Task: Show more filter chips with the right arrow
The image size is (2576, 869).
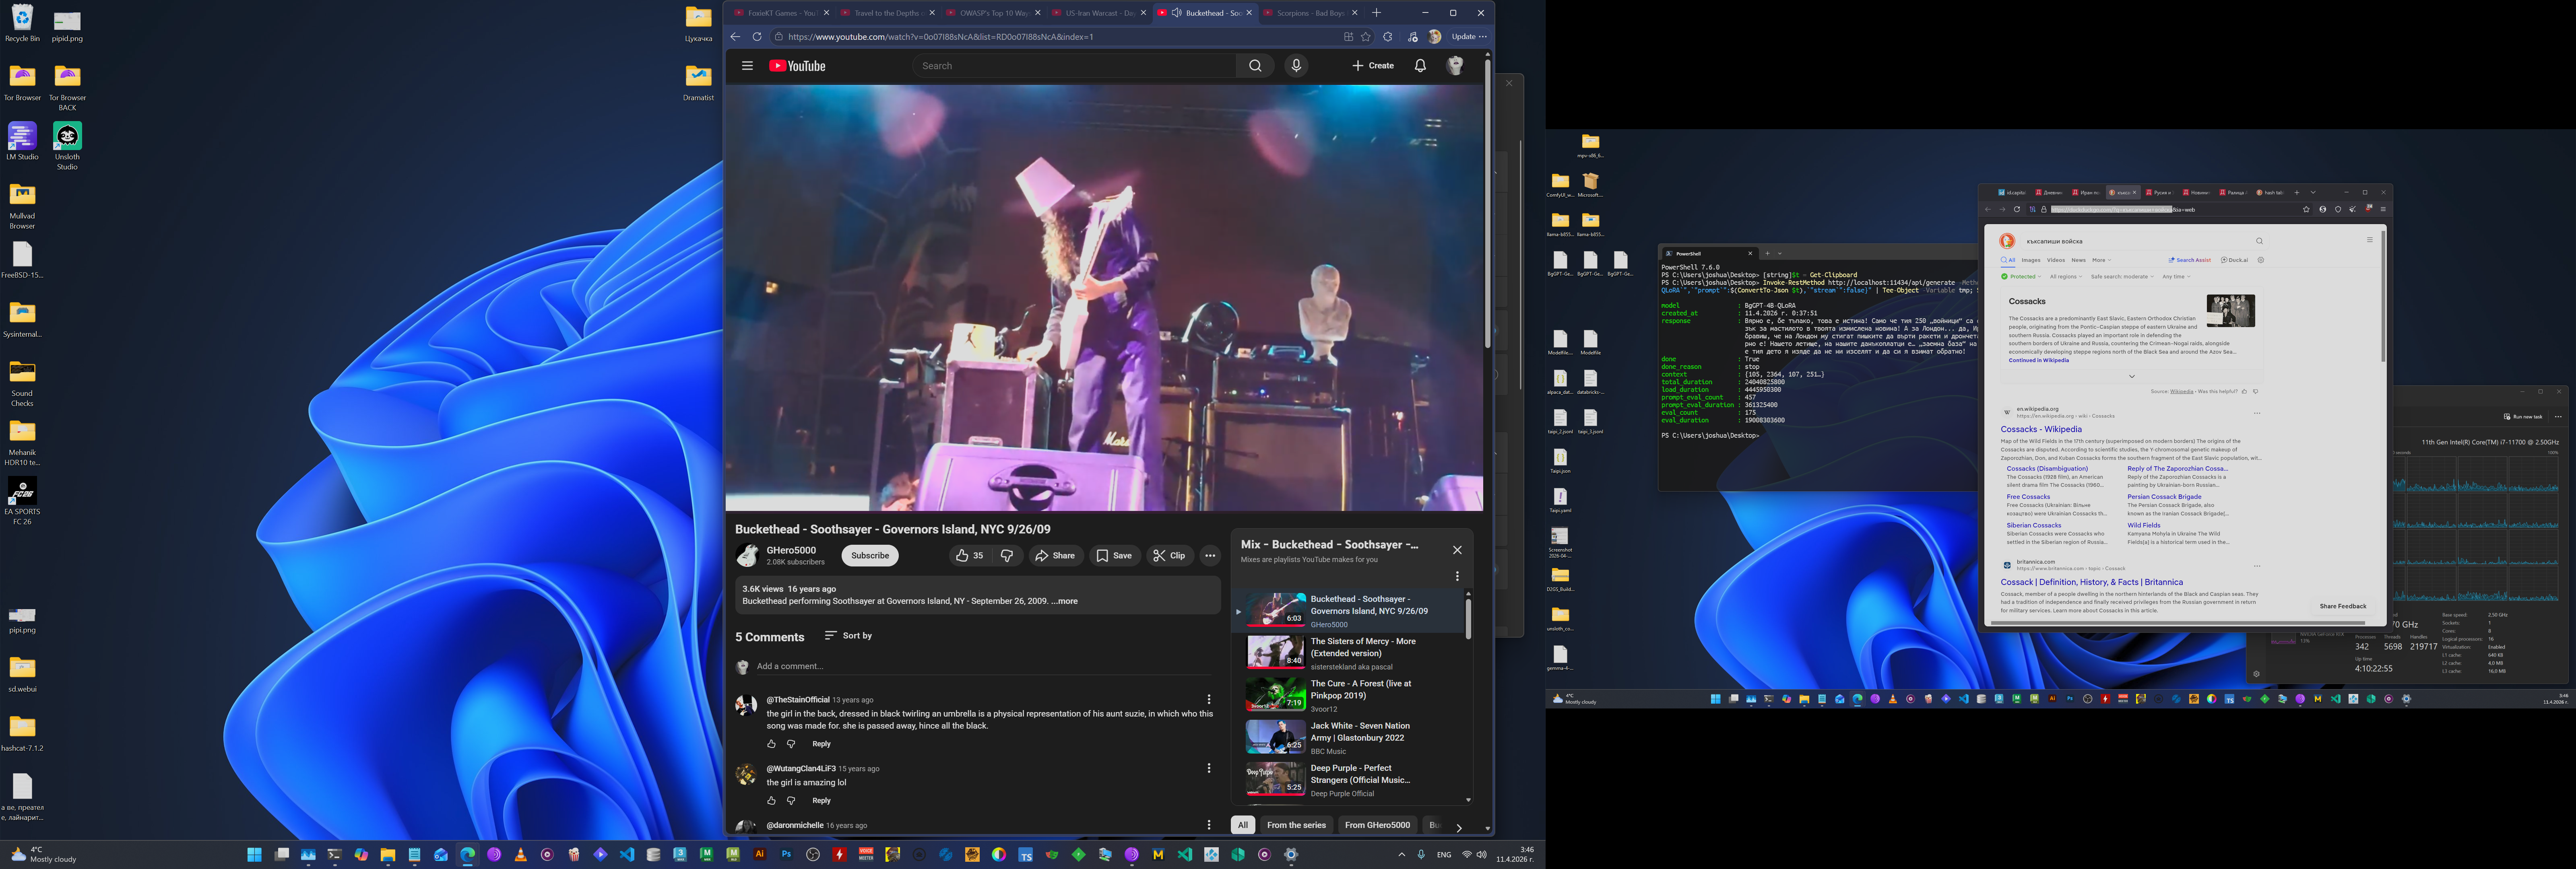Action: [1459, 827]
